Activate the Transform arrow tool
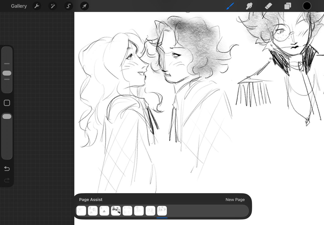 tap(85, 6)
